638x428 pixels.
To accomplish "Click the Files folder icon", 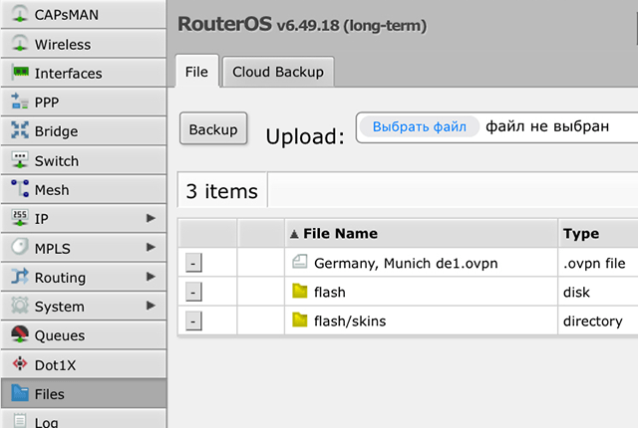I will [20, 393].
